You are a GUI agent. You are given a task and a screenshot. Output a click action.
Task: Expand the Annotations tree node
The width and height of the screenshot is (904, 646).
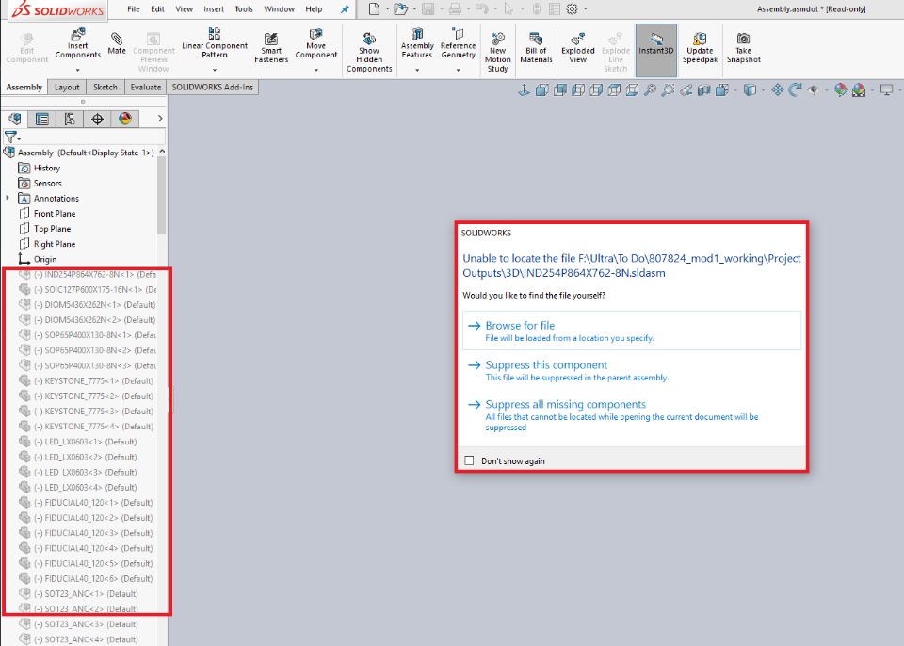(x=8, y=198)
